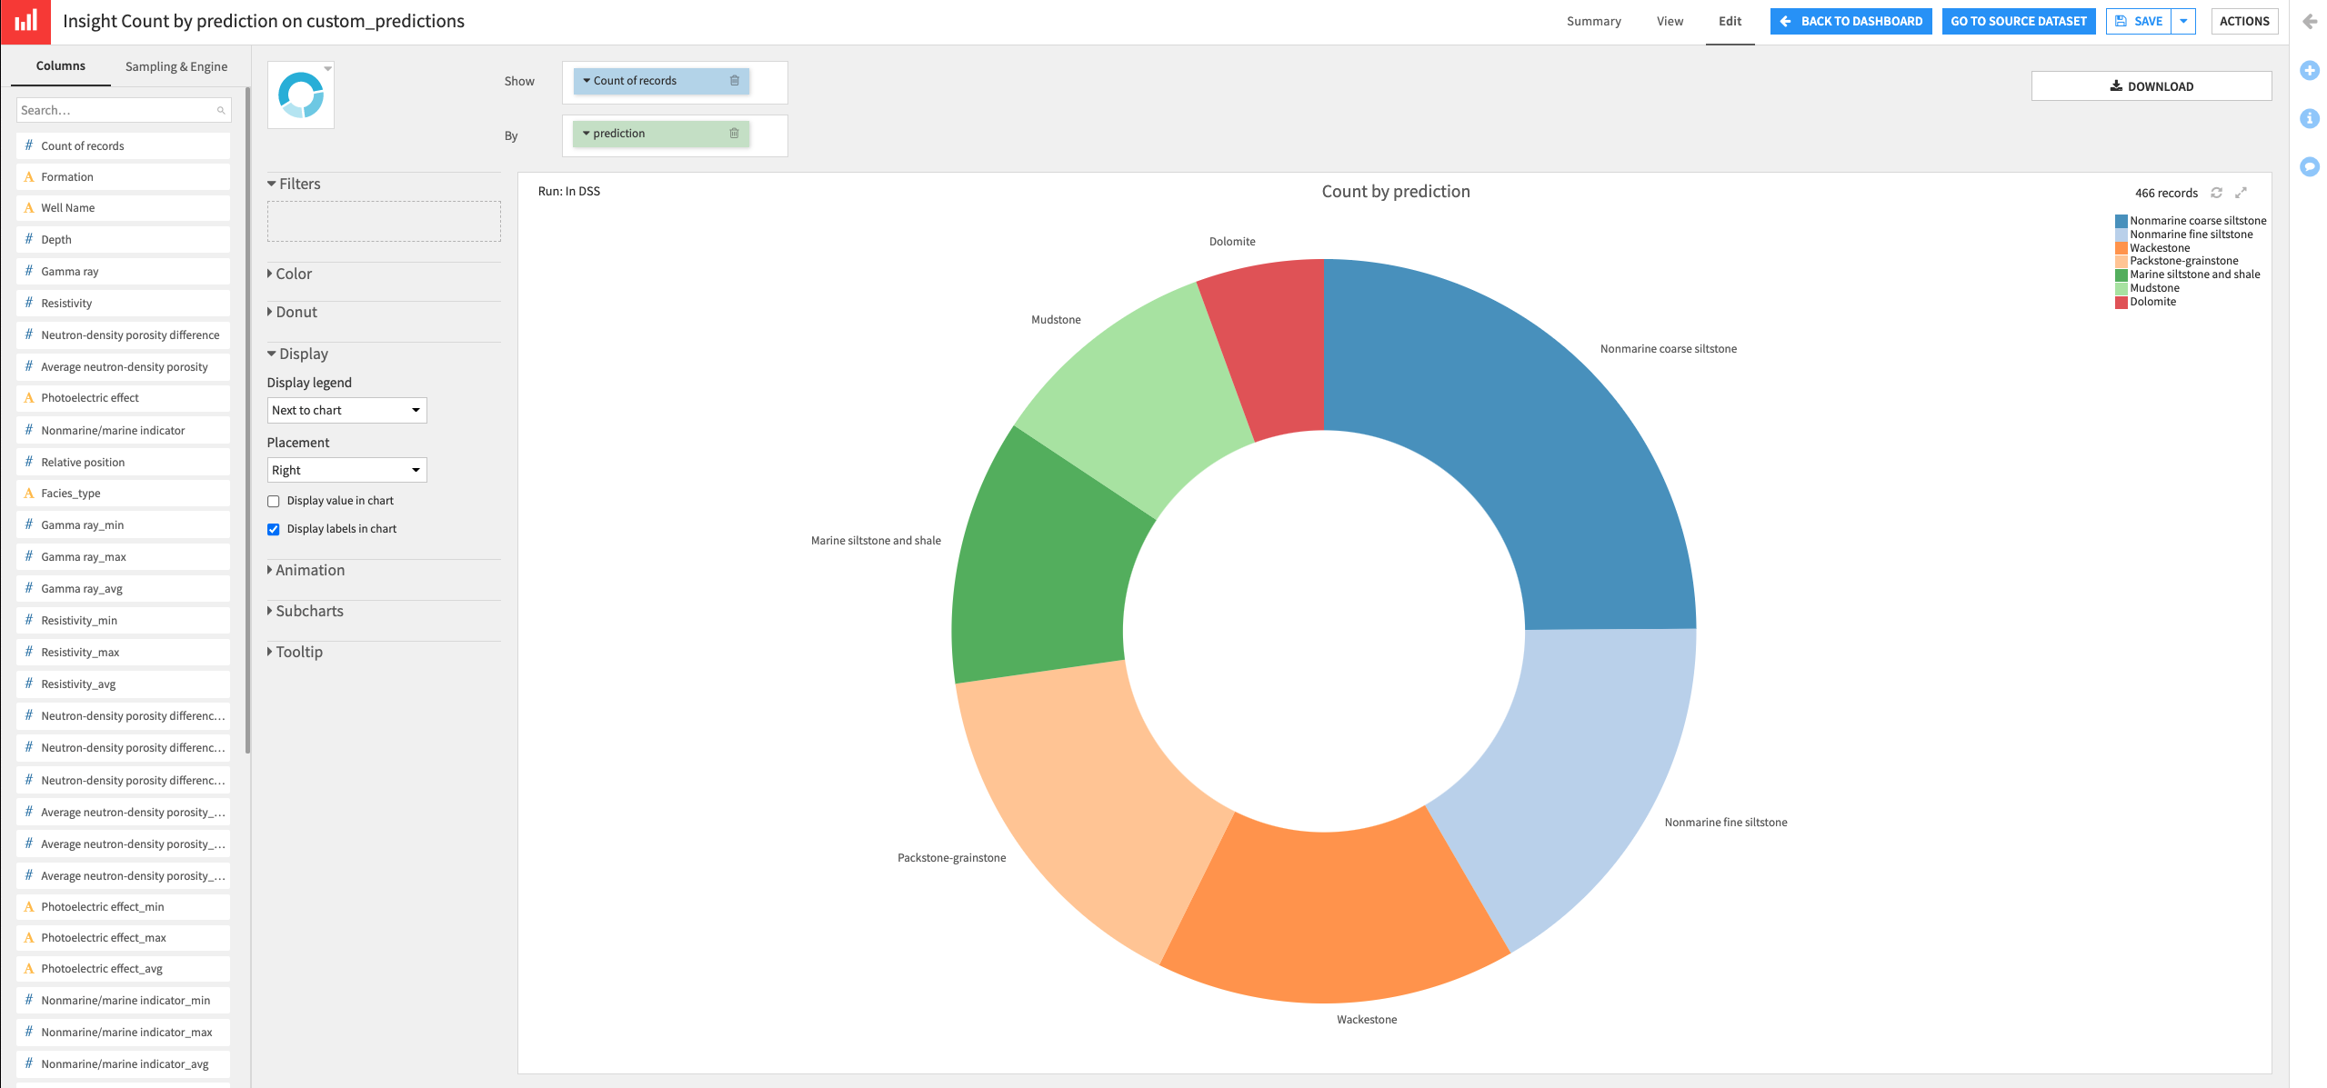Click the Wackestone orange legend swatch

(x=2121, y=247)
